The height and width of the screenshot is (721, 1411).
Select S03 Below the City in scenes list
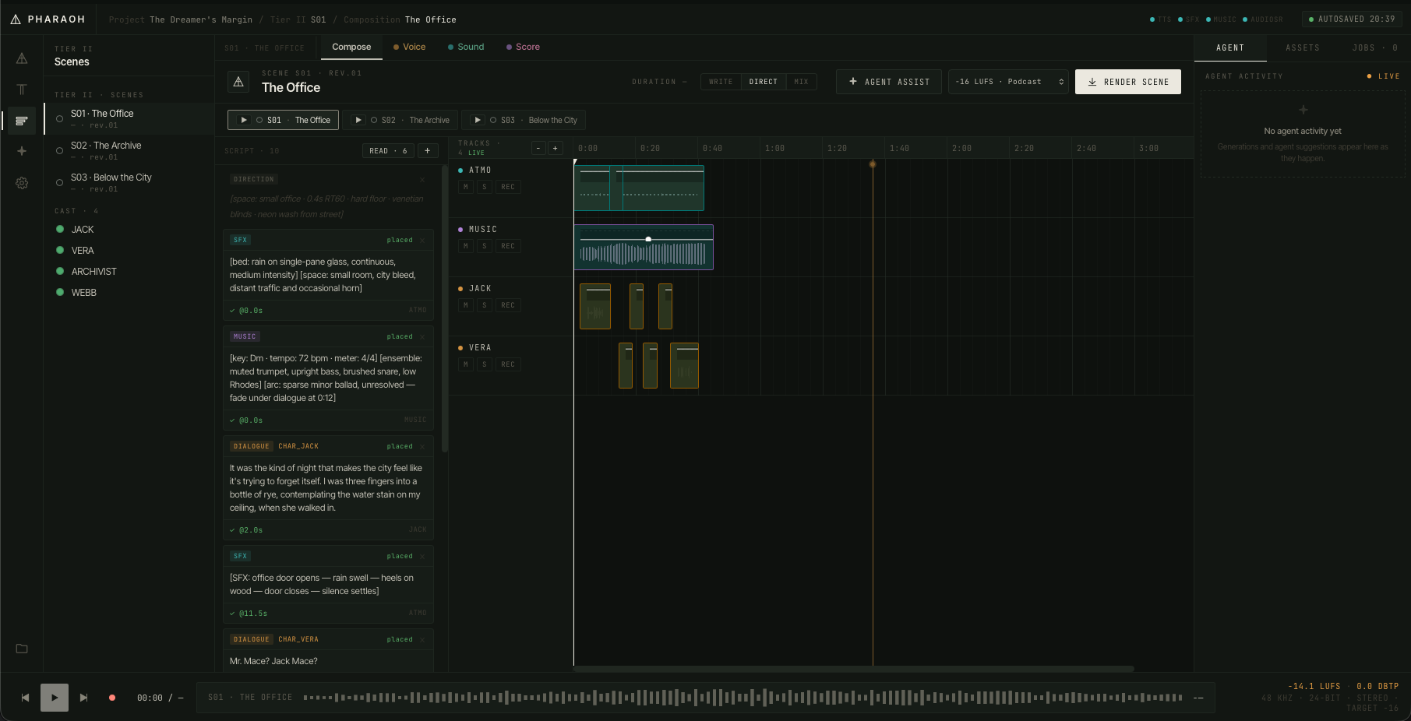coord(129,182)
